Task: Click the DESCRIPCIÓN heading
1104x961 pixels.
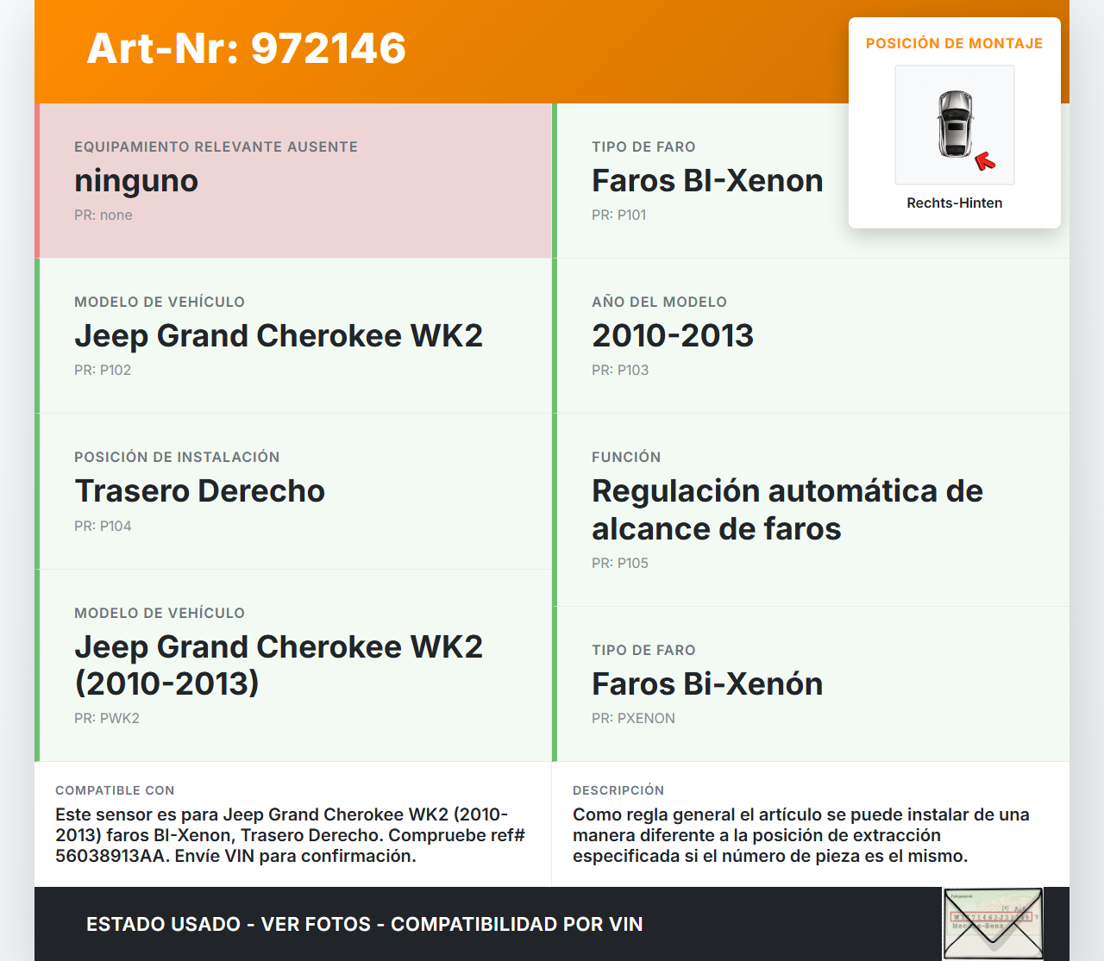Action: tap(618, 790)
